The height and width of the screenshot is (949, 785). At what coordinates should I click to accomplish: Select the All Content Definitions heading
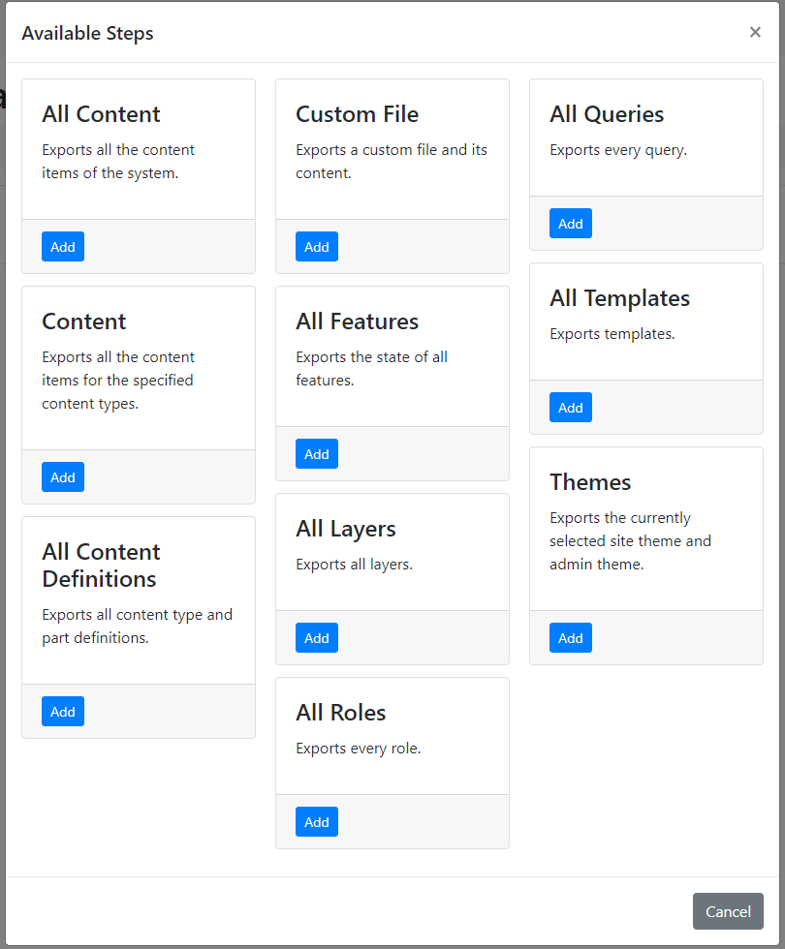pos(101,566)
